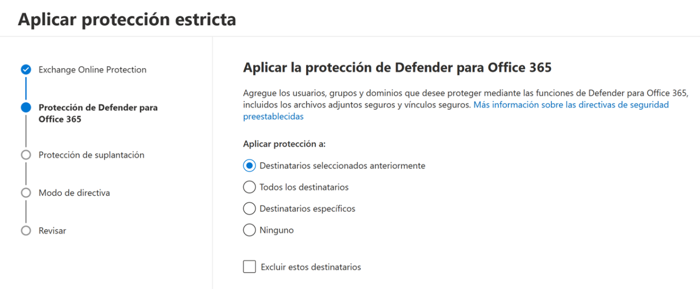Click the filled current-step circle for Defender protection
700x289 pixels.
pos(26,108)
